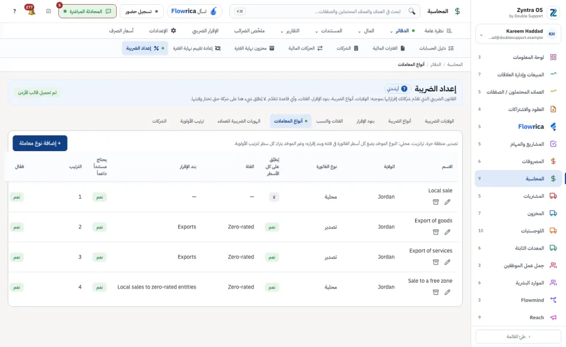The height and width of the screenshot is (347, 566).
Task: Click المحاسبة breadcrumb link
Action: tap(455, 64)
